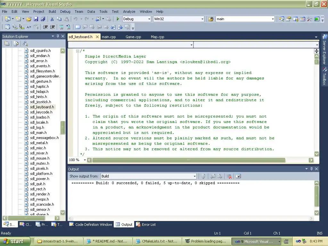328x246 pixels.
Task: Open the Problem loading page taskbar button
Action: (207, 241)
